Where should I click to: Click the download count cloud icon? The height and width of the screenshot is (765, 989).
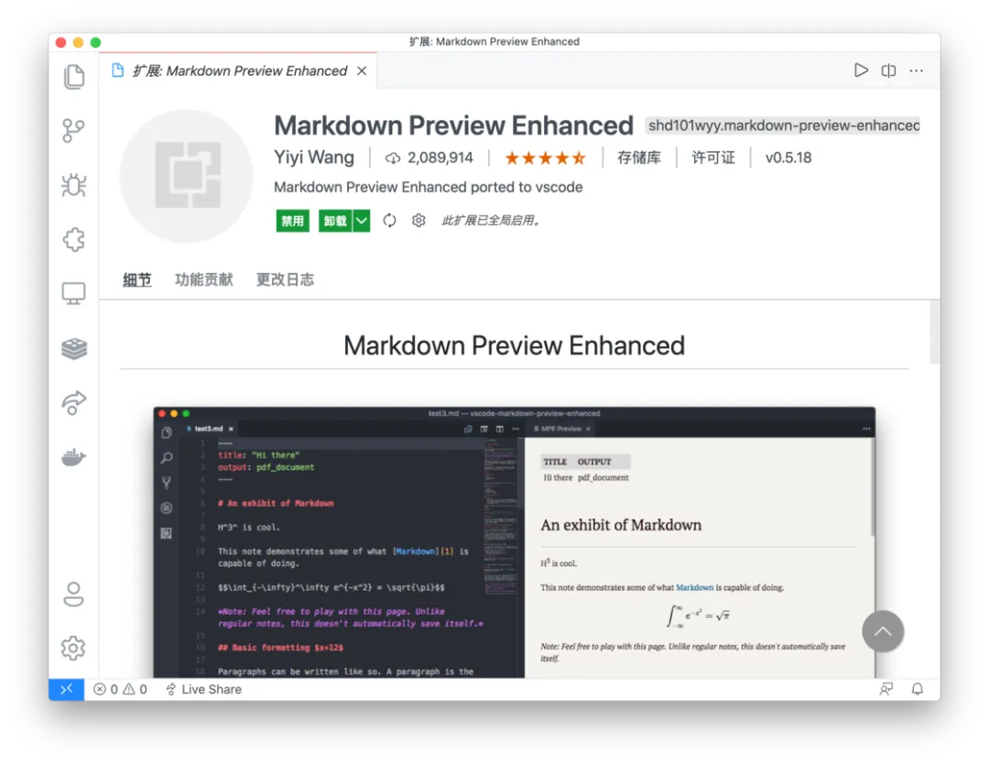[392, 158]
